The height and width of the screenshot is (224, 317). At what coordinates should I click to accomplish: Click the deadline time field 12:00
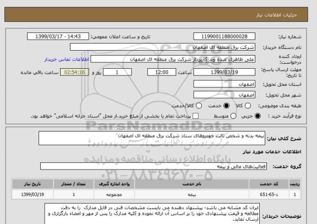coord(162,72)
